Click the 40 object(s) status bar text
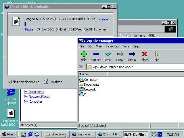Viewport: 184px width, 138px height. point(29,125)
